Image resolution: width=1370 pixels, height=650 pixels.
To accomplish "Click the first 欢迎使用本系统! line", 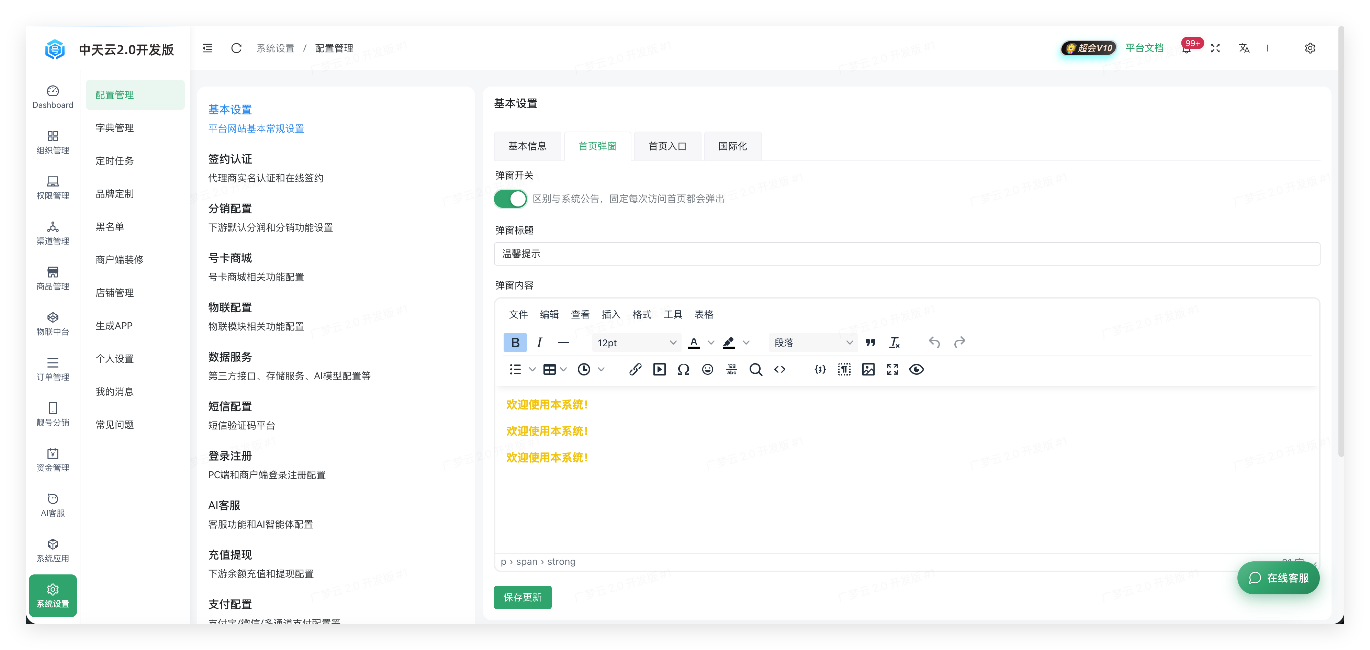I will coord(547,405).
